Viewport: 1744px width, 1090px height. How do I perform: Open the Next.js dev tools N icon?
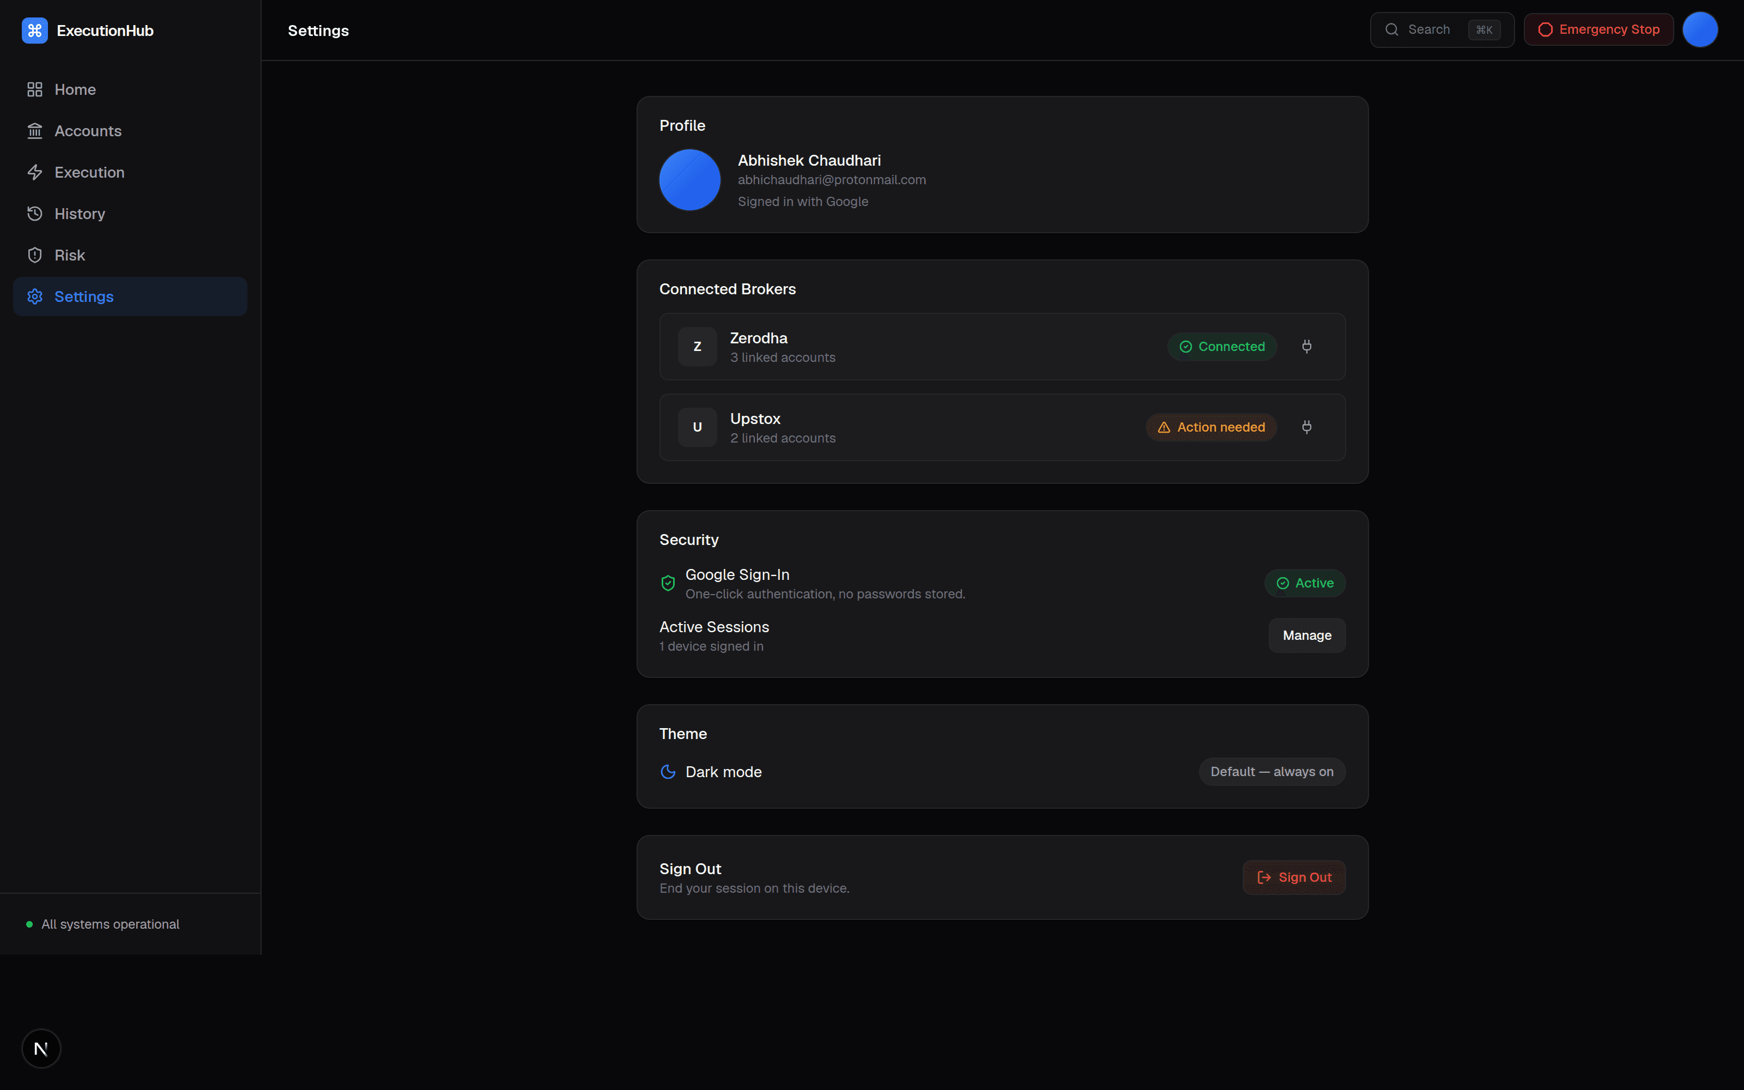click(x=41, y=1048)
